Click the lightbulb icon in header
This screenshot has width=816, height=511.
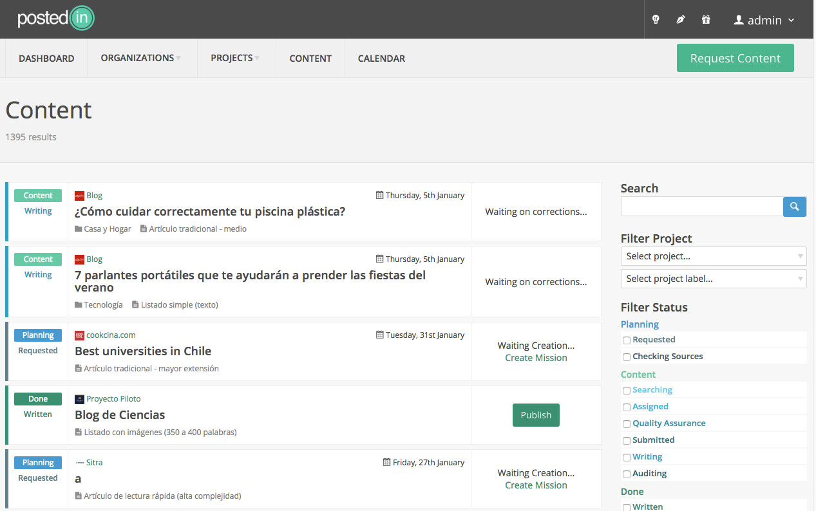[656, 20]
